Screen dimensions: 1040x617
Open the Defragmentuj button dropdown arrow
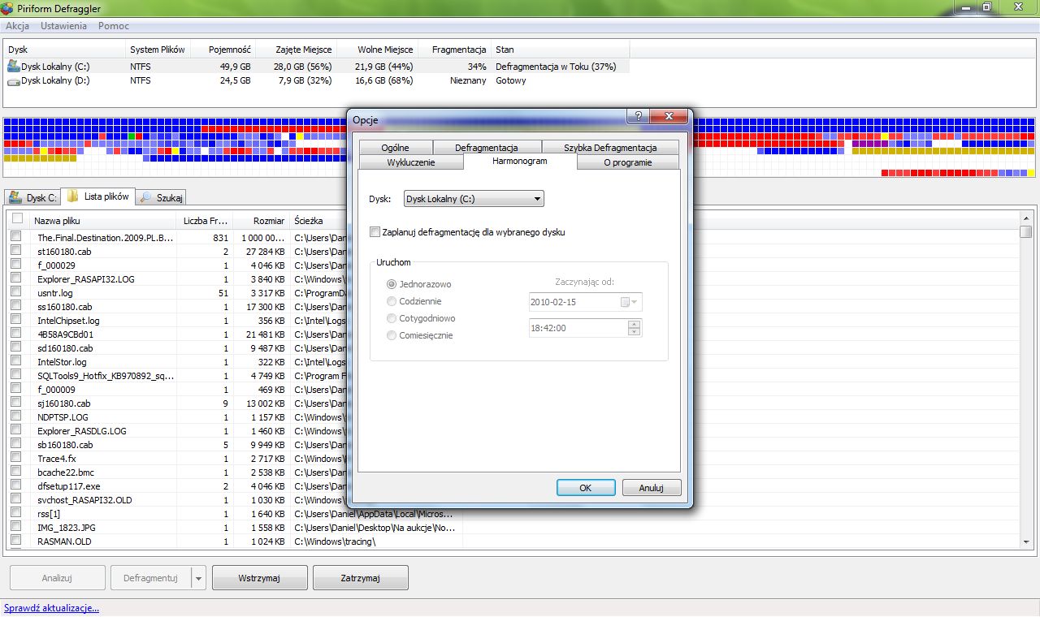click(x=198, y=578)
